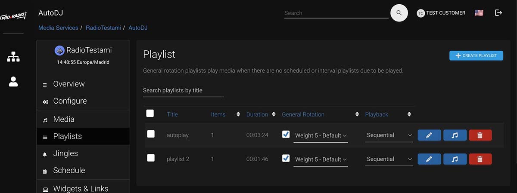Image resolution: width=517 pixels, height=193 pixels.
Task: Click the Pro Radio logo
Action: (x=13, y=16)
